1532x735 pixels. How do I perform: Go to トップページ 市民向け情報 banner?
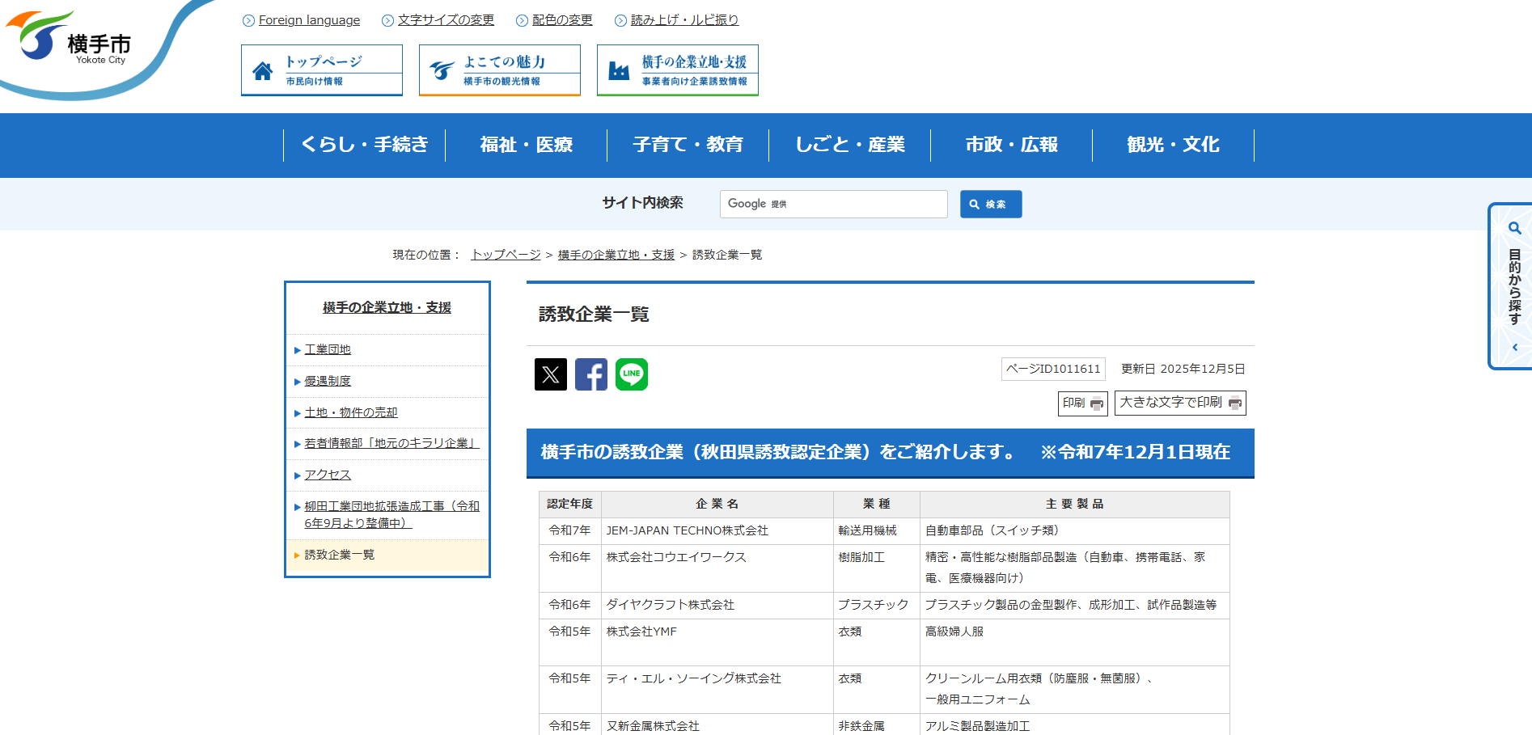(322, 70)
